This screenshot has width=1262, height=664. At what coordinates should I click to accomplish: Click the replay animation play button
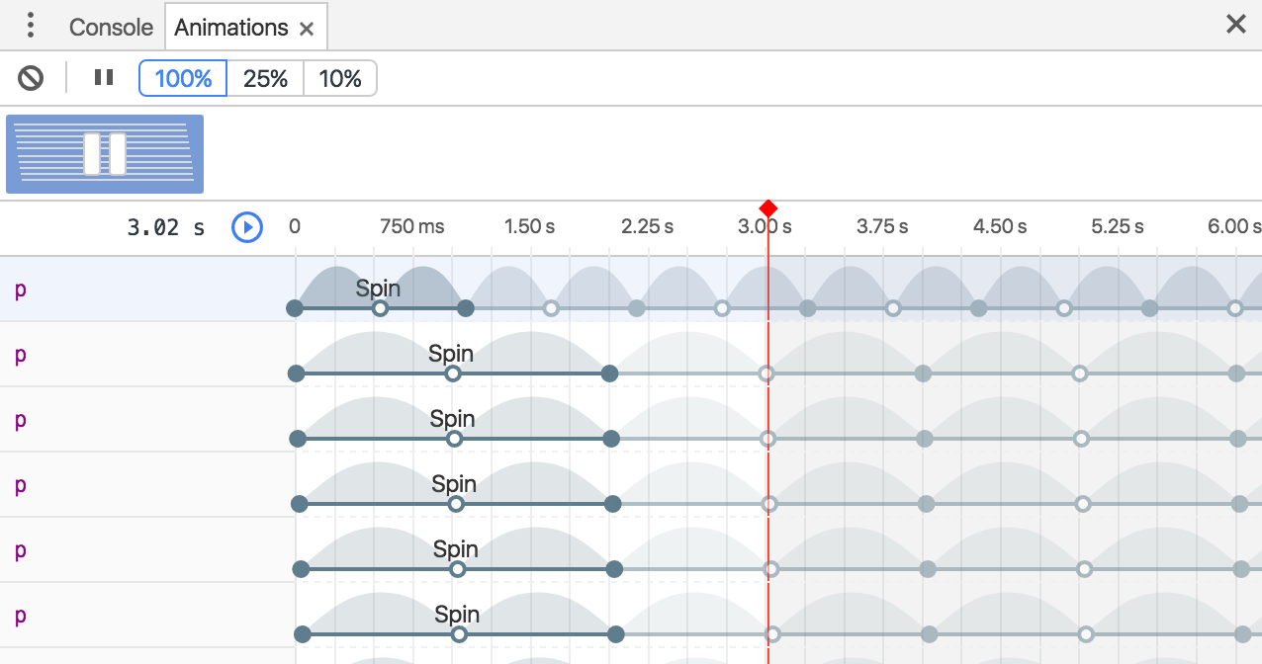click(x=247, y=227)
